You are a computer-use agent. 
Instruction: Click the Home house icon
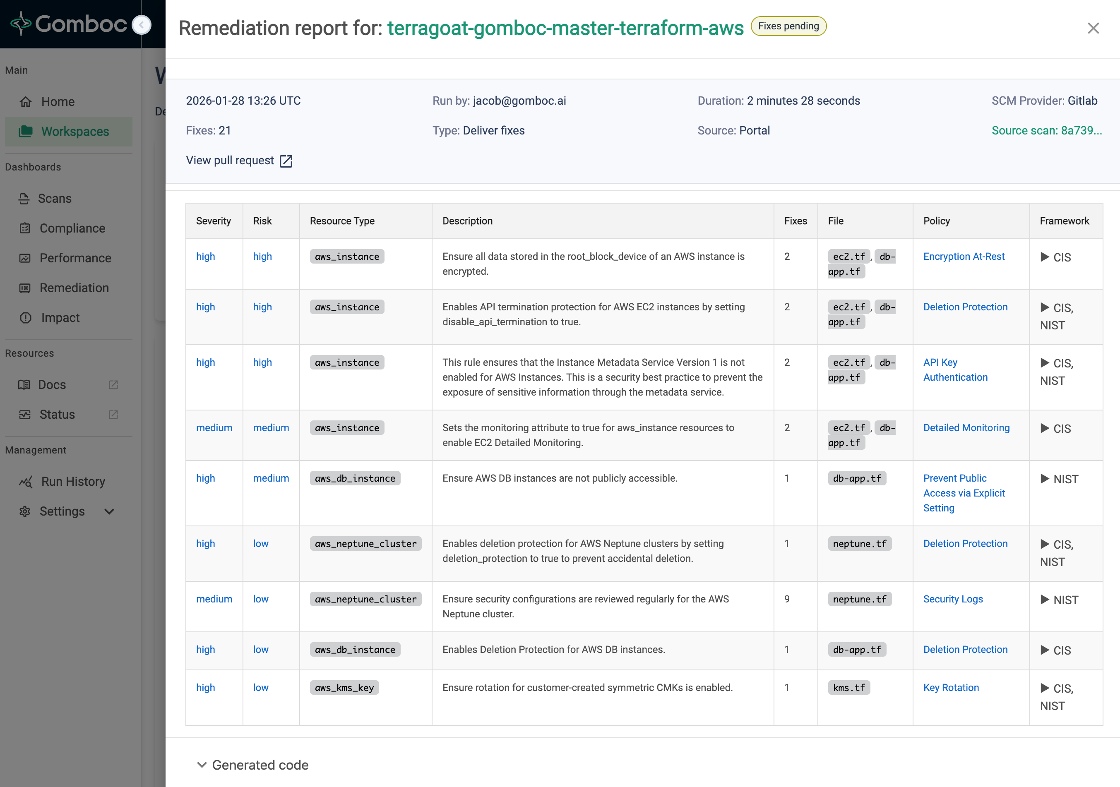(x=25, y=101)
